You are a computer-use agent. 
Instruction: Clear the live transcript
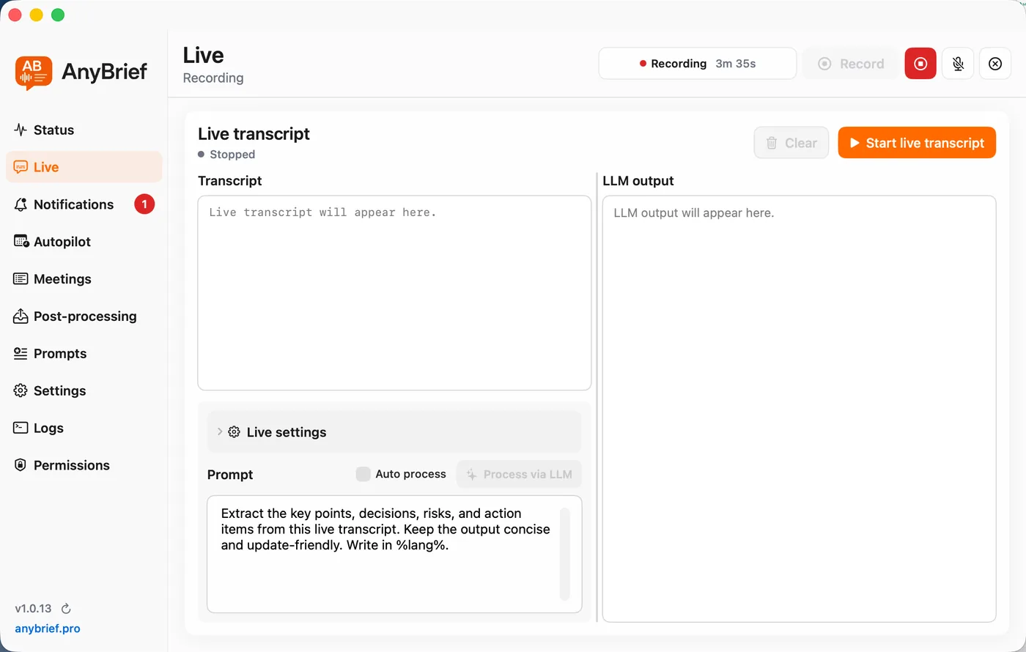tap(791, 143)
